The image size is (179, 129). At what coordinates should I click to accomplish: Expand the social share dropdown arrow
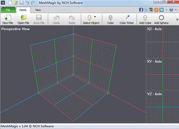(x=167, y=10)
